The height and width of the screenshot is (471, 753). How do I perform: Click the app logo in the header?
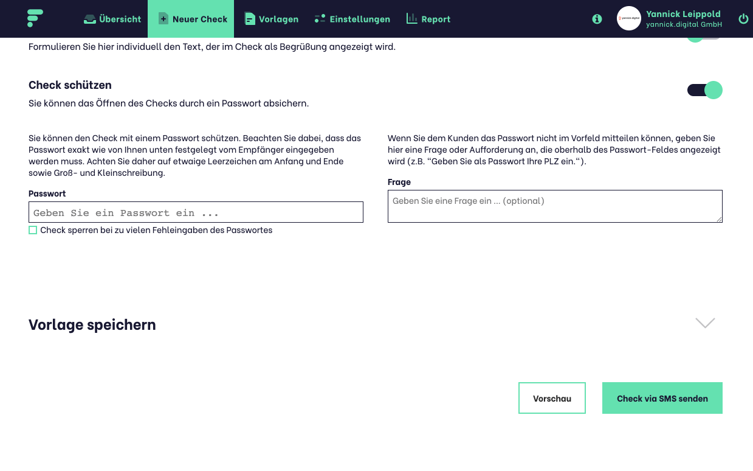click(35, 18)
